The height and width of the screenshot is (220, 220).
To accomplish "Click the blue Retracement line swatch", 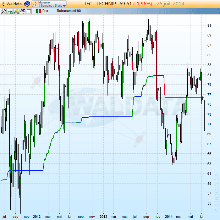I will pyautogui.click(x=53, y=11).
